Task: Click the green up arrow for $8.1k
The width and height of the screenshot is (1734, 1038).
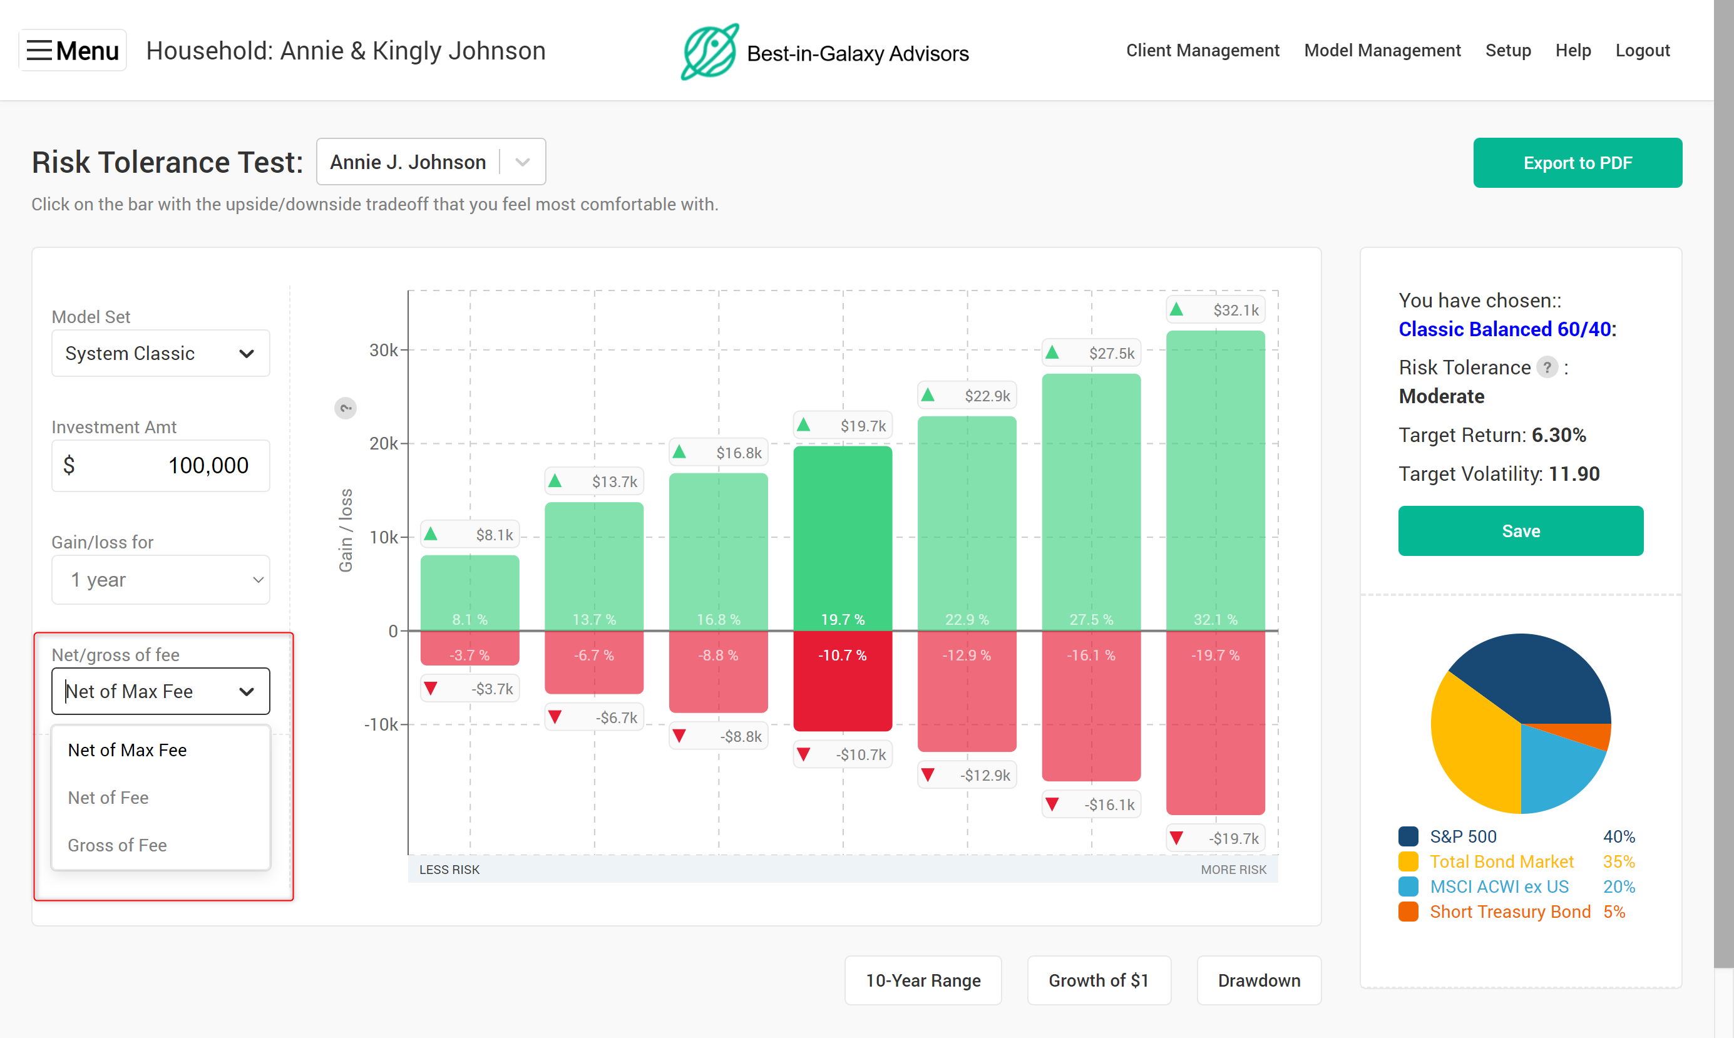Action: pyautogui.click(x=431, y=535)
